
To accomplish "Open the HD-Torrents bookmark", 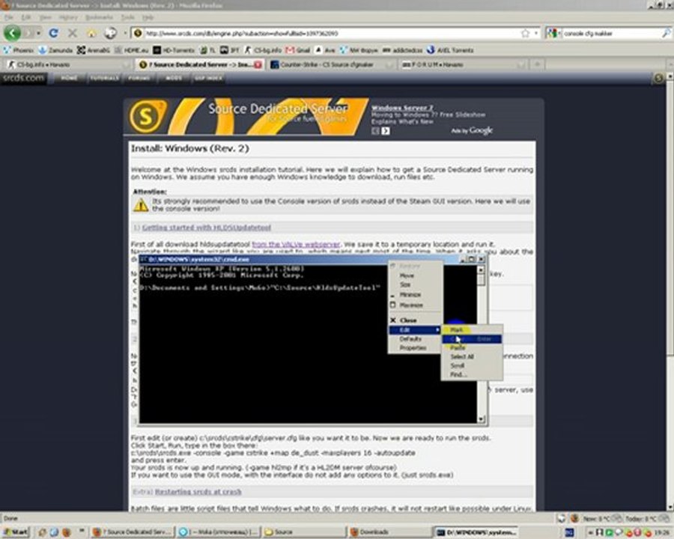I will (174, 50).
